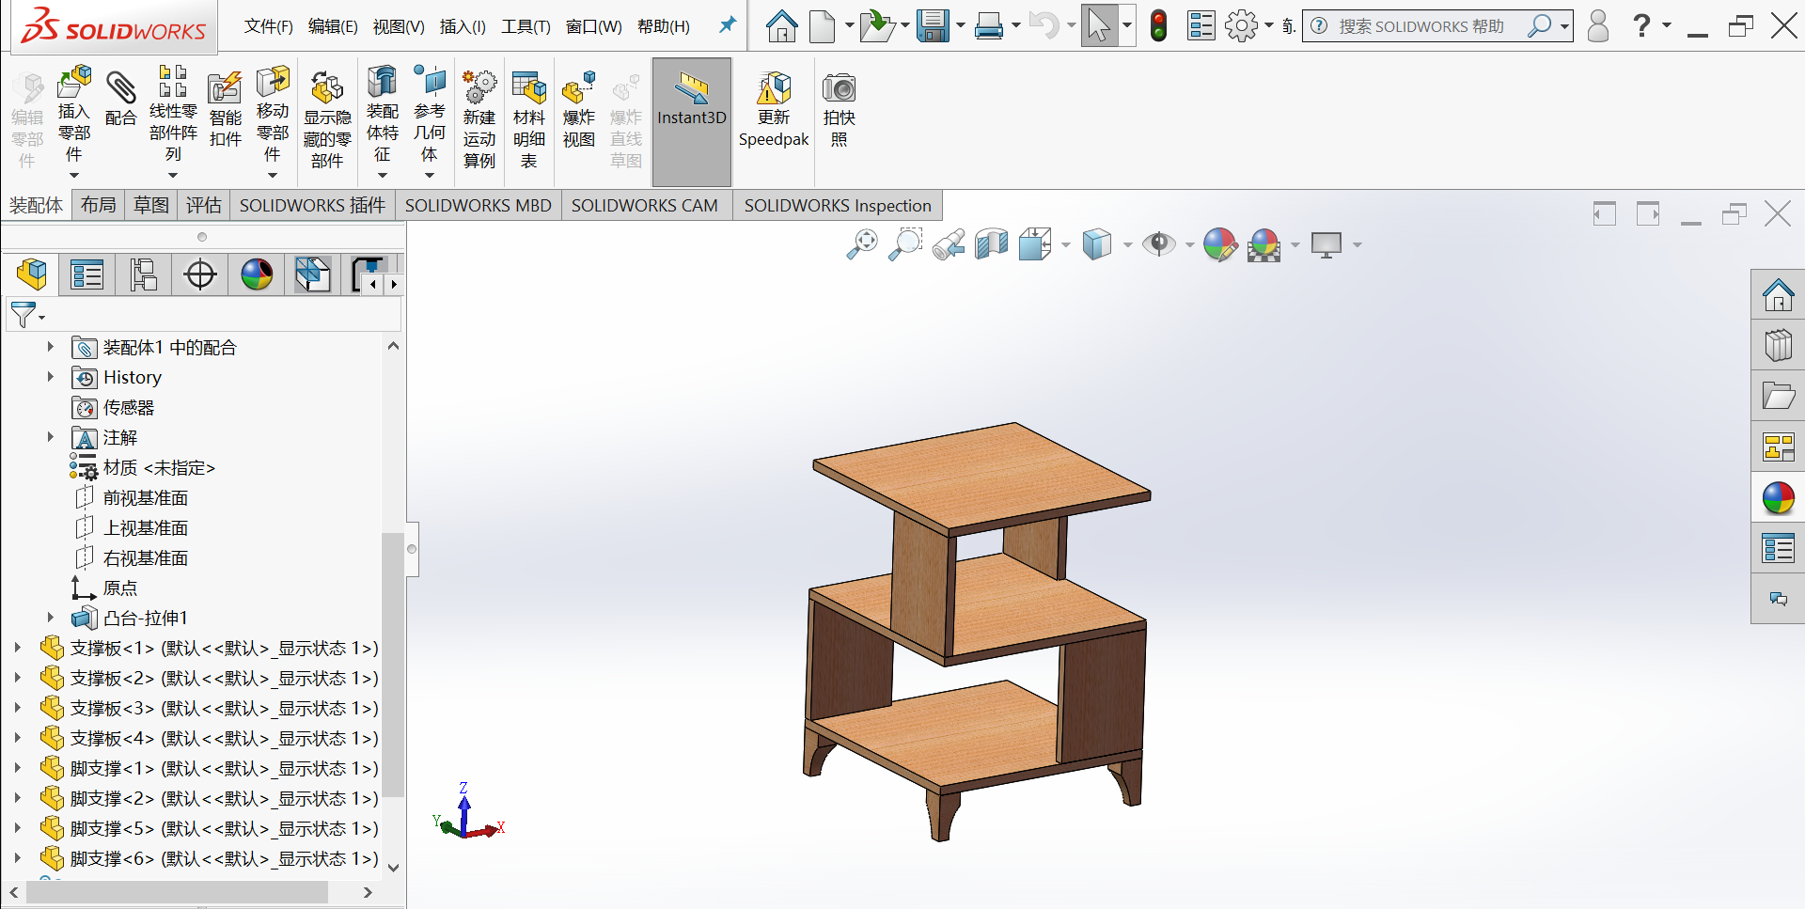Open File Explorer in task pane
The image size is (1805, 909).
[1778, 397]
